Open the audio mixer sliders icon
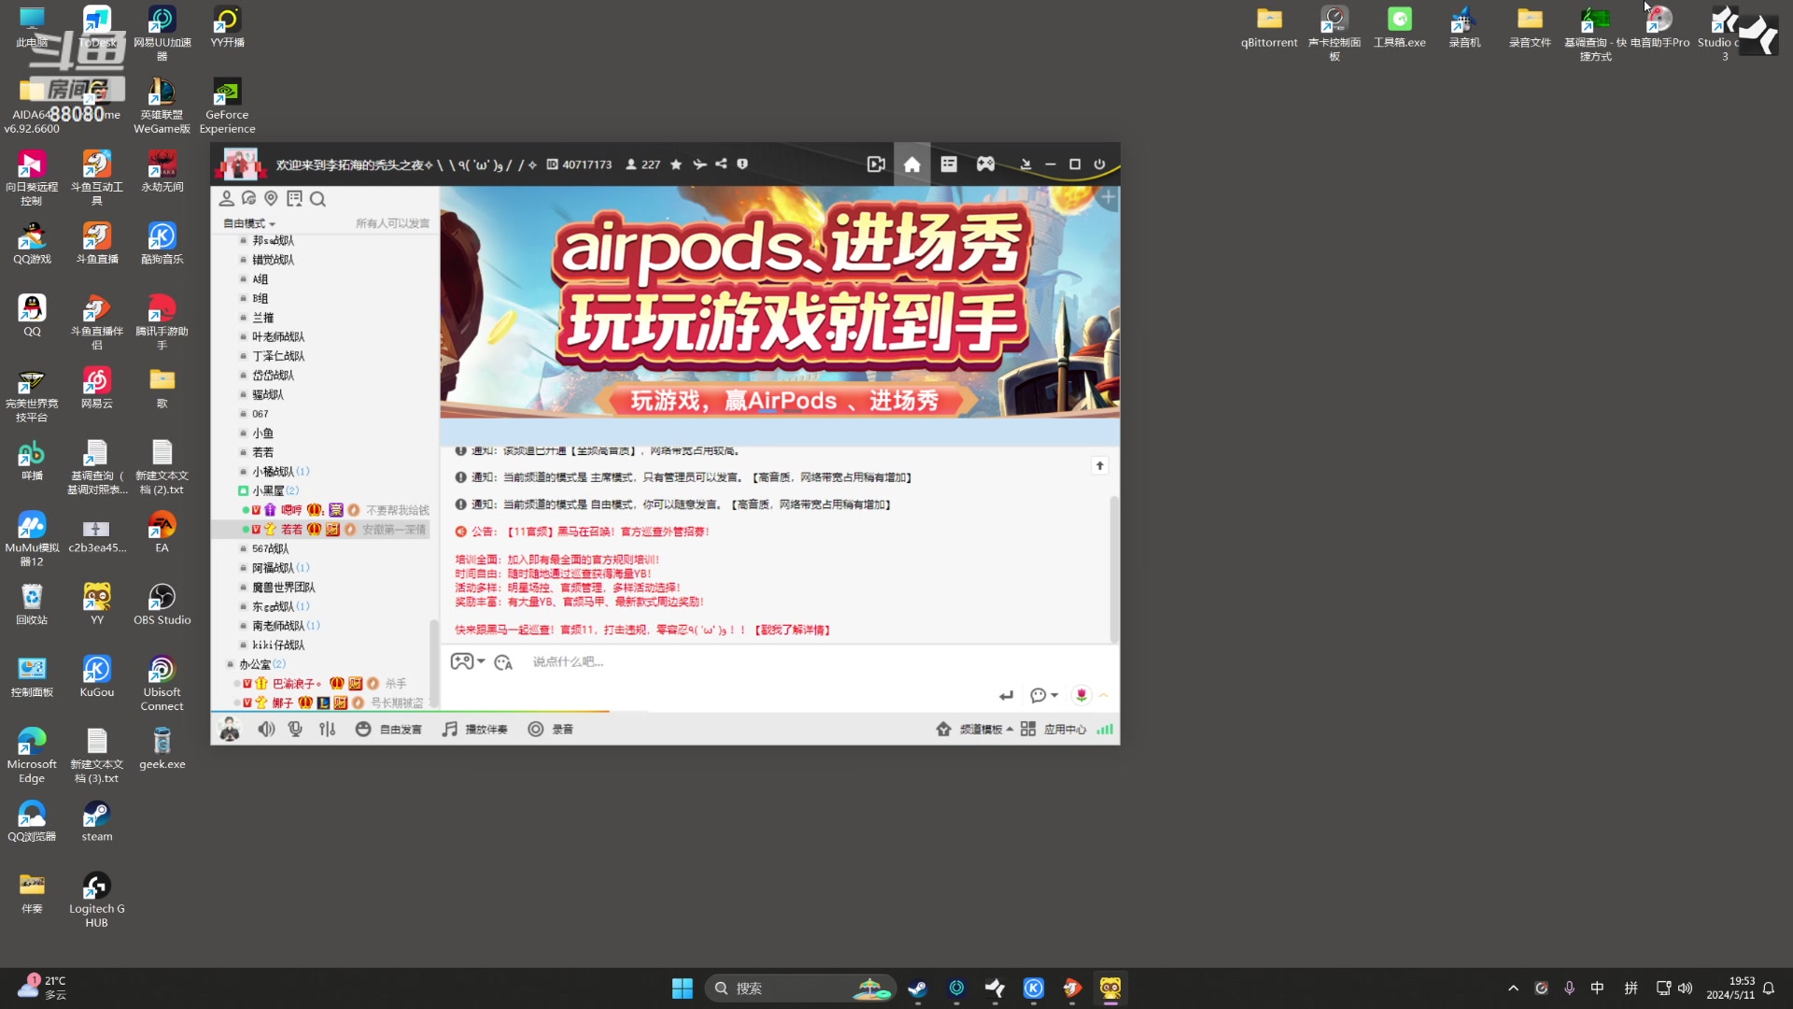This screenshot has height=1009, width=1793. click(x=327, y=729)
